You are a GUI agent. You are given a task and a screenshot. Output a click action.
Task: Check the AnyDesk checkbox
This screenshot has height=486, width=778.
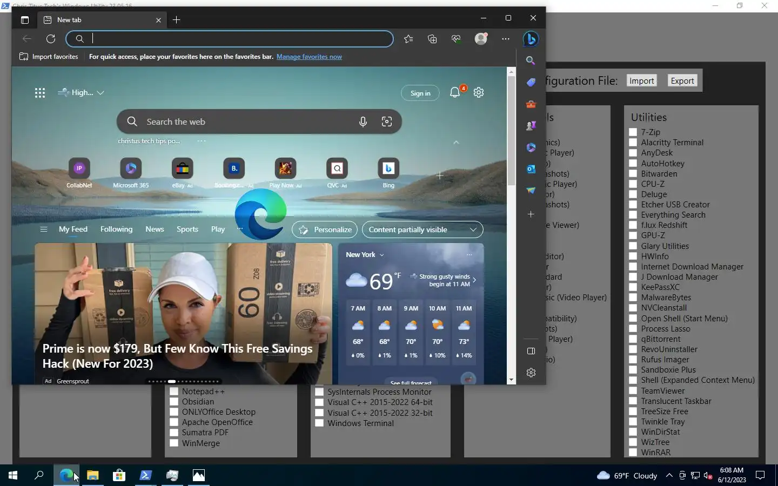(x=633, y=153)
